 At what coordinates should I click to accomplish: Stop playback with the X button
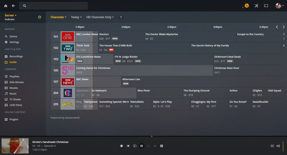pyautogui.click(x=162, y=146)
